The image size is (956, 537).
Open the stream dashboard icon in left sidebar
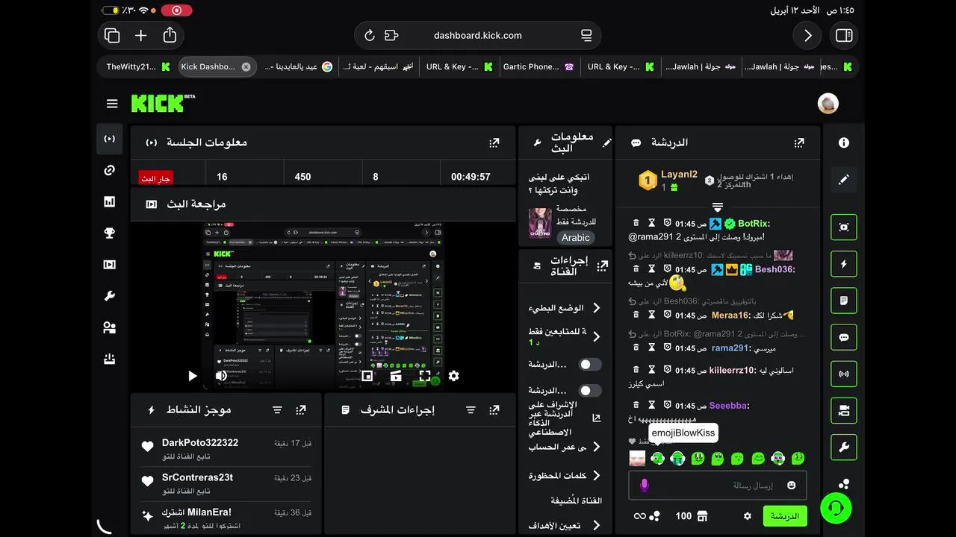pos(110,139)
